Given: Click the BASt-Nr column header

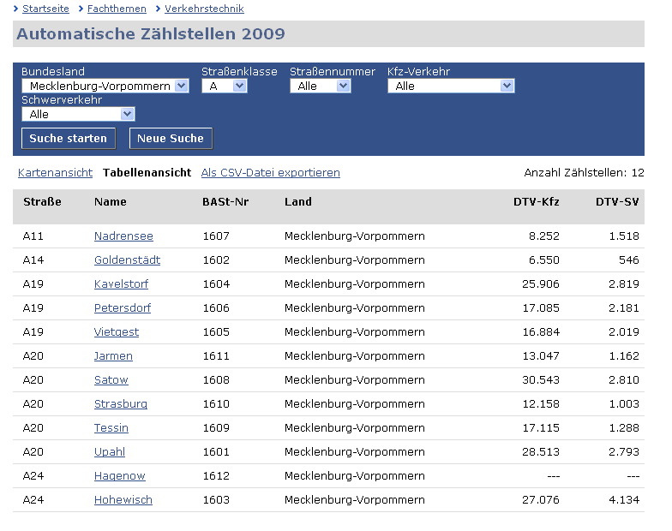Looking at the screenshot, I should click(x=225, y=202).
